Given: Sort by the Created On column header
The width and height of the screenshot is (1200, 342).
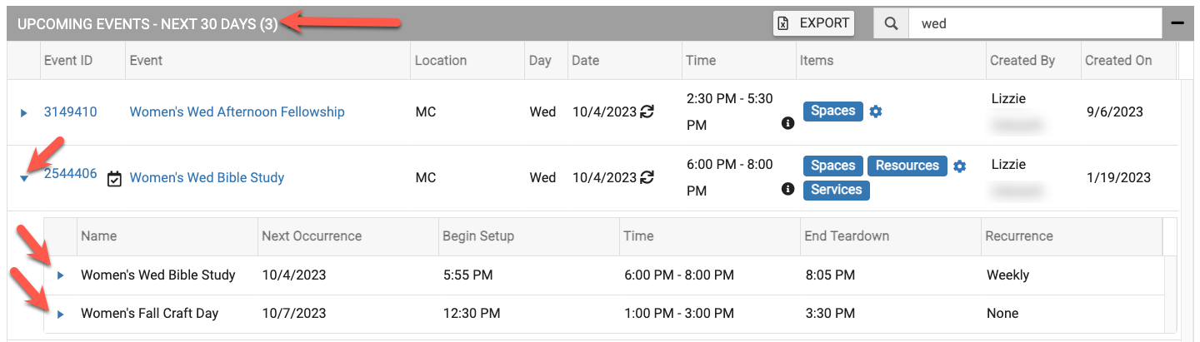Looking at the screenshot, I should tap(1118, 60).
